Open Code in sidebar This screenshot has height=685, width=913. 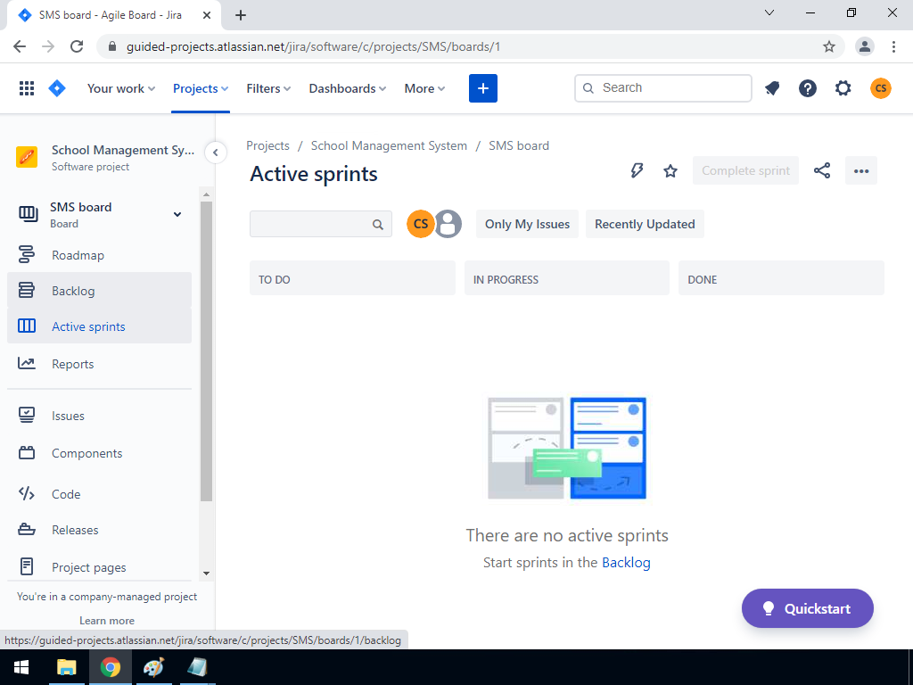[x=100, y=494]
